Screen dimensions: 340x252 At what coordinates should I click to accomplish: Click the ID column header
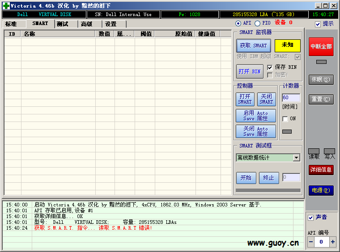point(13,34)
